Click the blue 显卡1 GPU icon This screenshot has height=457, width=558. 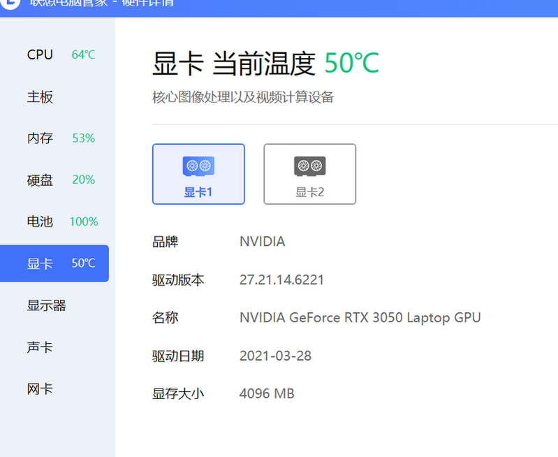pos(198,166)
